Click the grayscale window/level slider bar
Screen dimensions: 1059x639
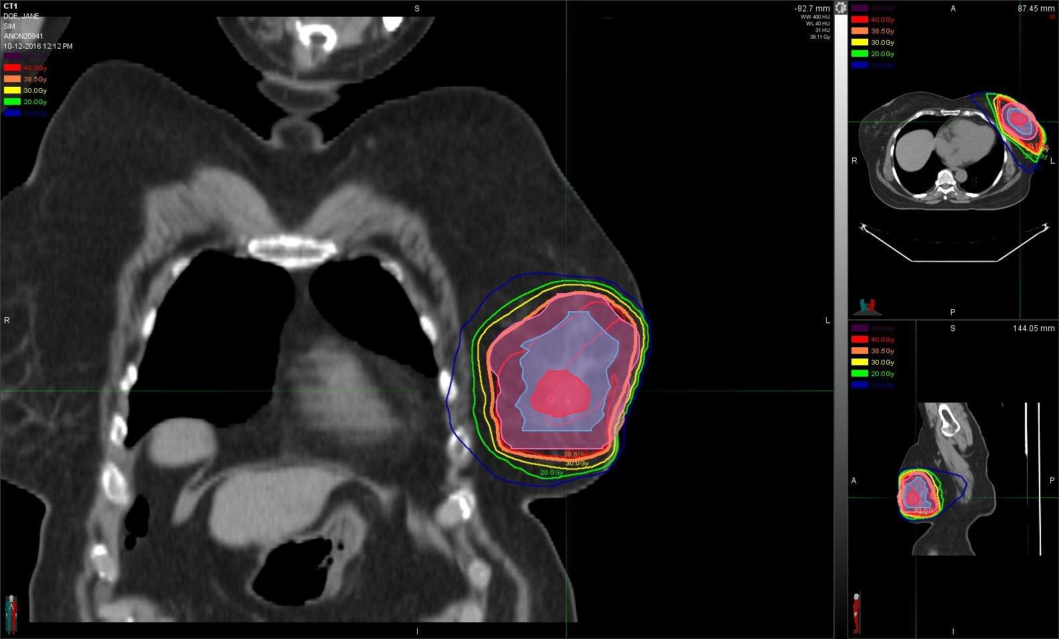tap(841, 267)
